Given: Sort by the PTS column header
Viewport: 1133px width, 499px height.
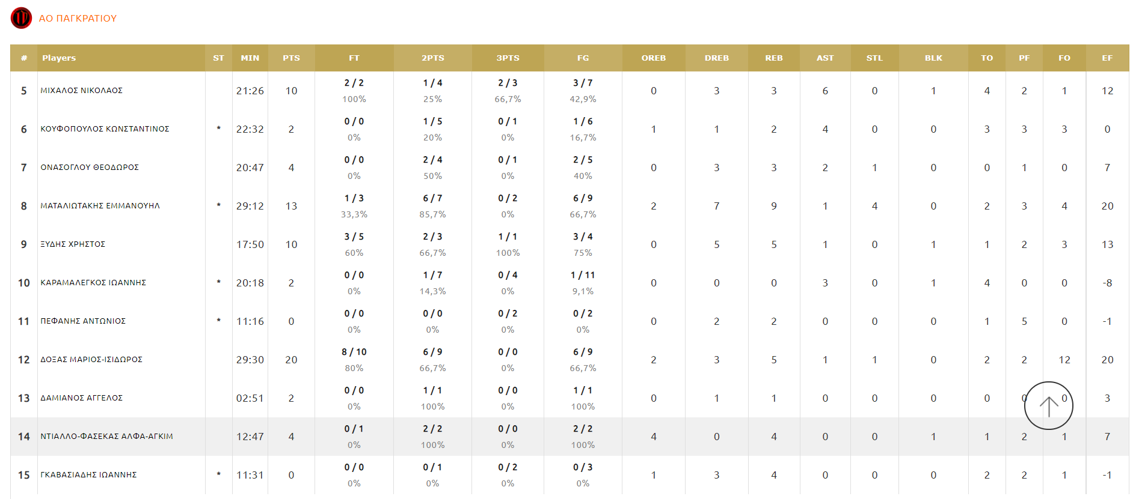Looking at the screenshot, I should click(x=291, y=58).
